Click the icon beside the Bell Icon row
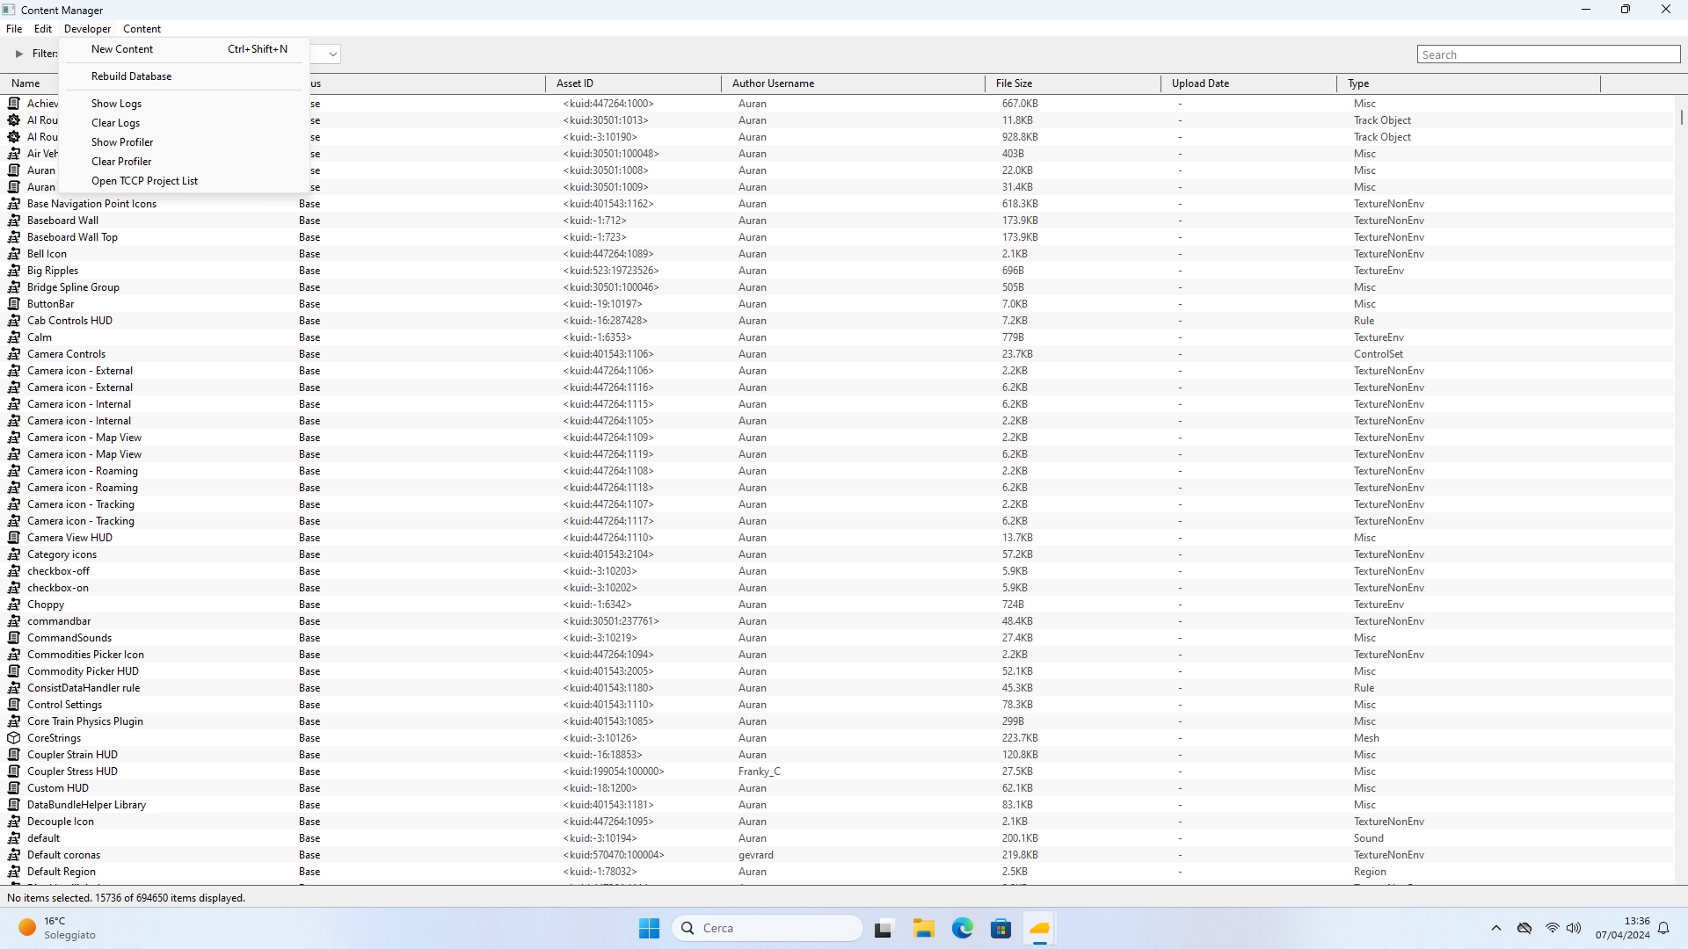This screenshot has height=949, width=1688. pyautogui.click(x=14, y=254)
